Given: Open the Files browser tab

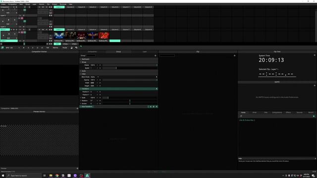Looking at the screenshot, I should (265, 112).
